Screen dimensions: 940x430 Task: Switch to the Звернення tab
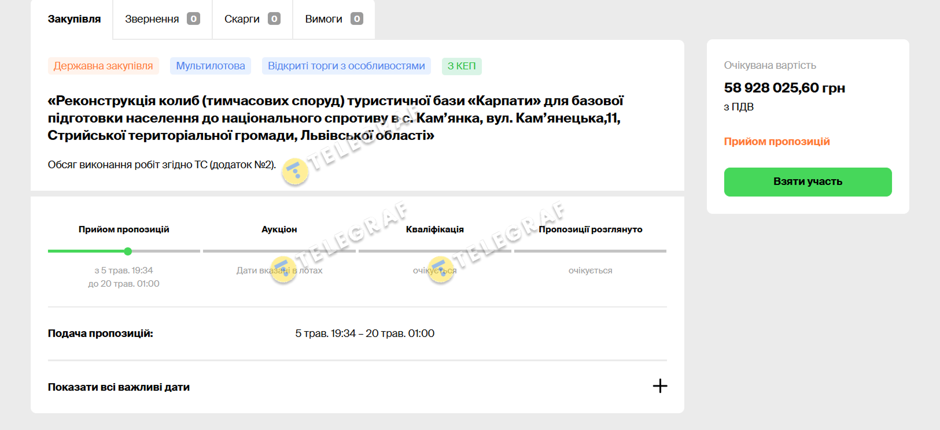(x=152, y=19)
